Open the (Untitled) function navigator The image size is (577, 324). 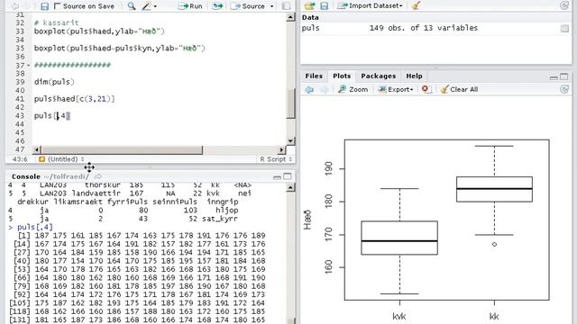click(61, 159)
